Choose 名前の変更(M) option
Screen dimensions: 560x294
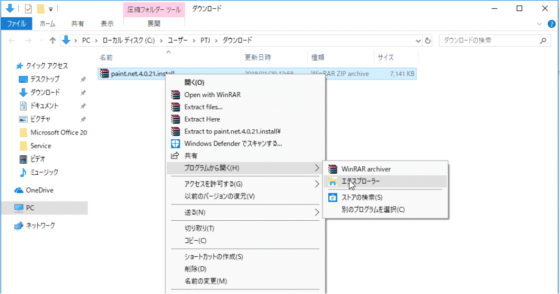click(x=206, y=281)
